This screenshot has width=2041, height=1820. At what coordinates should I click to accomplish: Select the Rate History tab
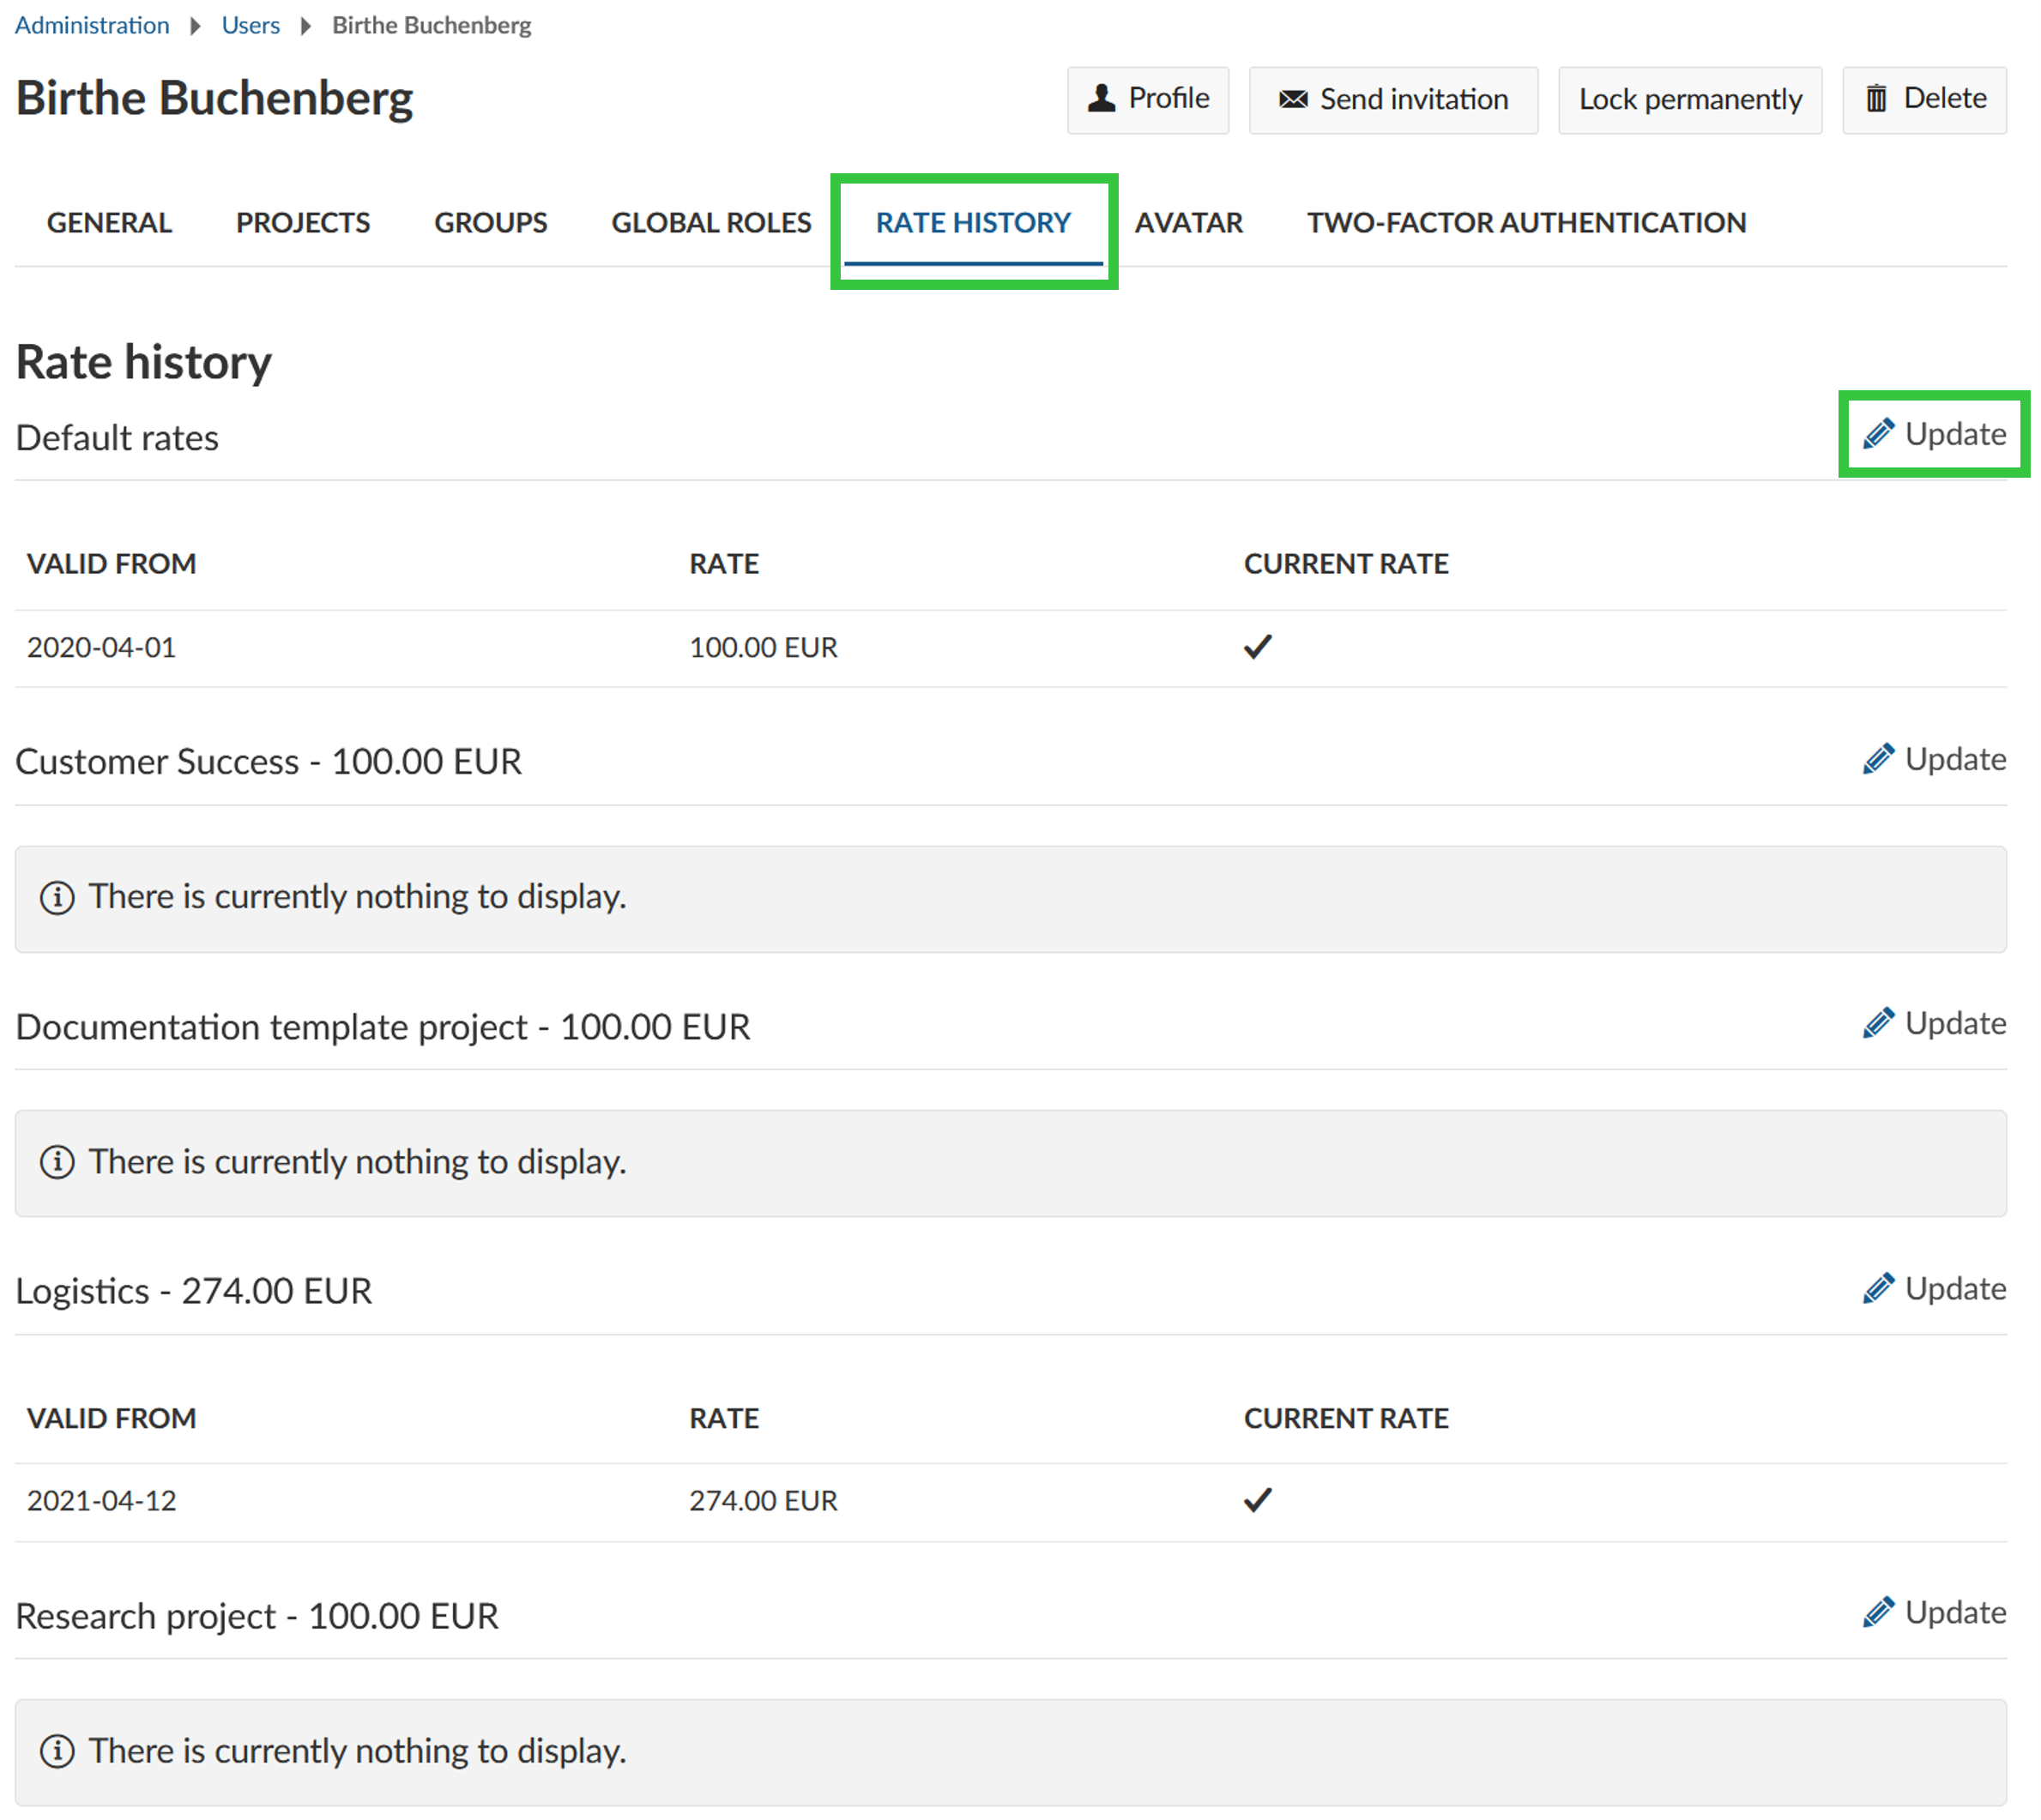pos(974,222)
